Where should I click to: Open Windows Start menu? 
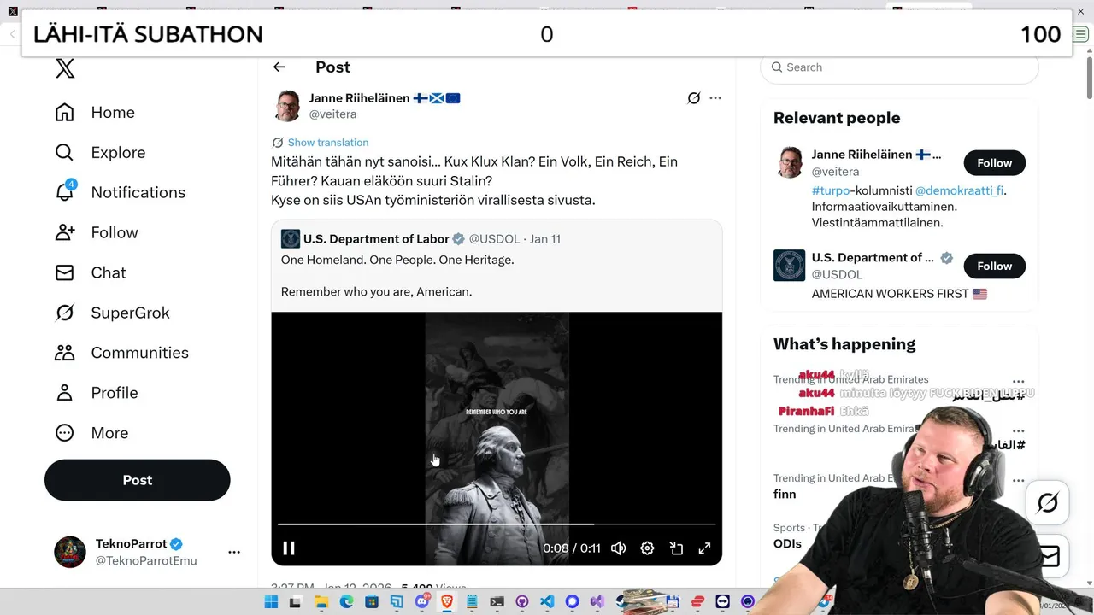(x=271, y=602)
